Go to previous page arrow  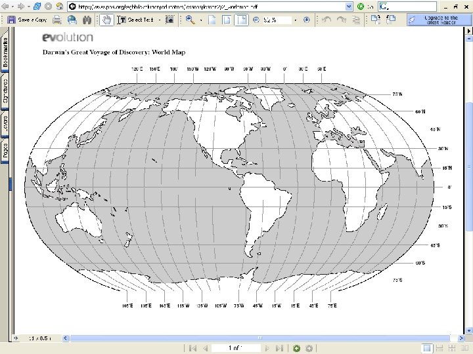coord(206,348)
